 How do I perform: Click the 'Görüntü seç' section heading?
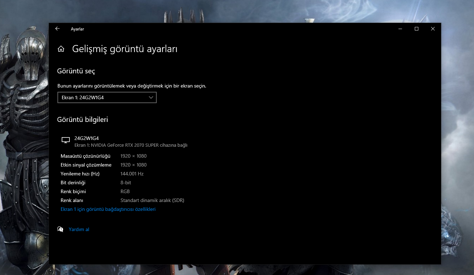76,71
